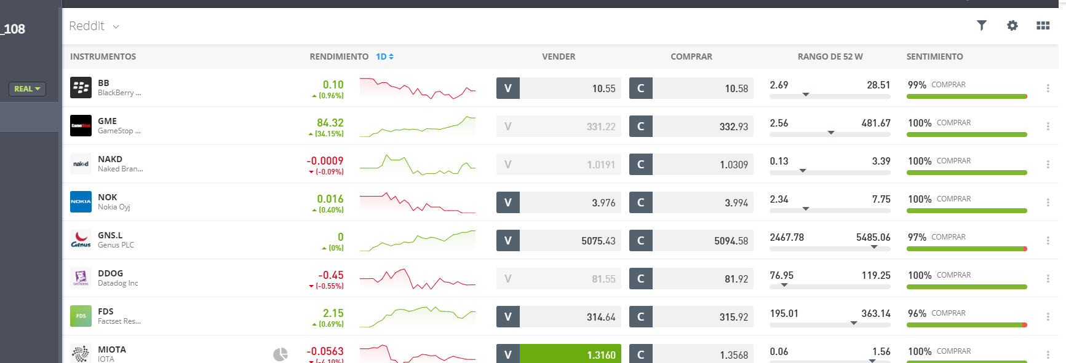Viewport: 1066px width, 363px height.
Task: Click GME performance value 84.32
Action: [330, 123]
